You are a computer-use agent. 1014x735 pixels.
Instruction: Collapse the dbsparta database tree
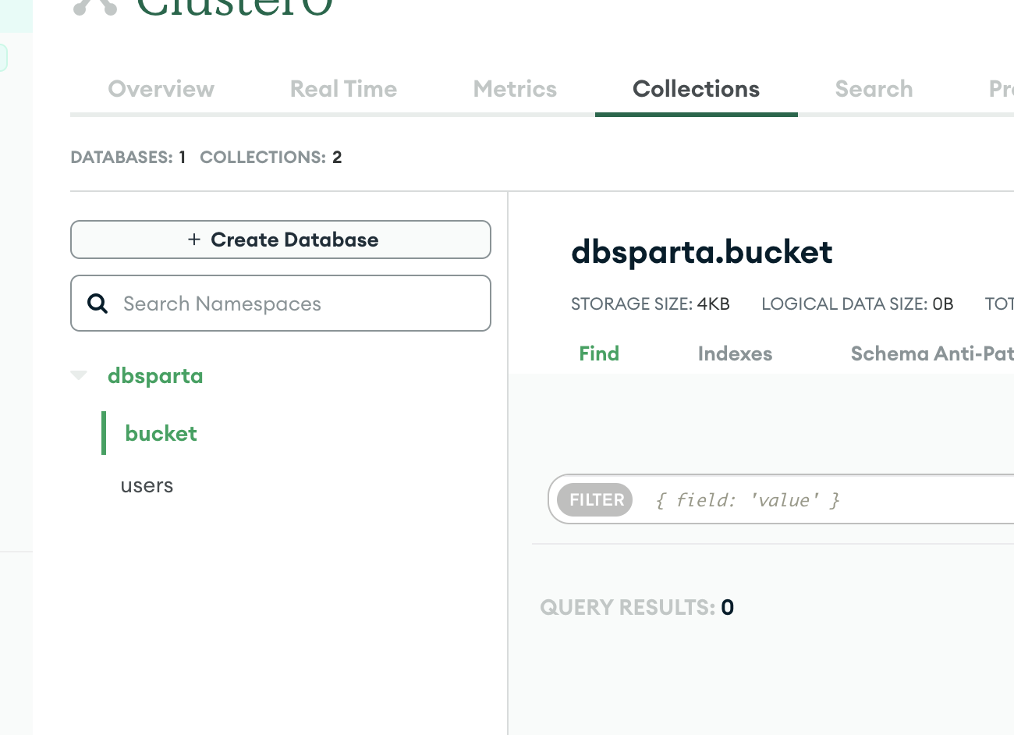pos(79,375)
